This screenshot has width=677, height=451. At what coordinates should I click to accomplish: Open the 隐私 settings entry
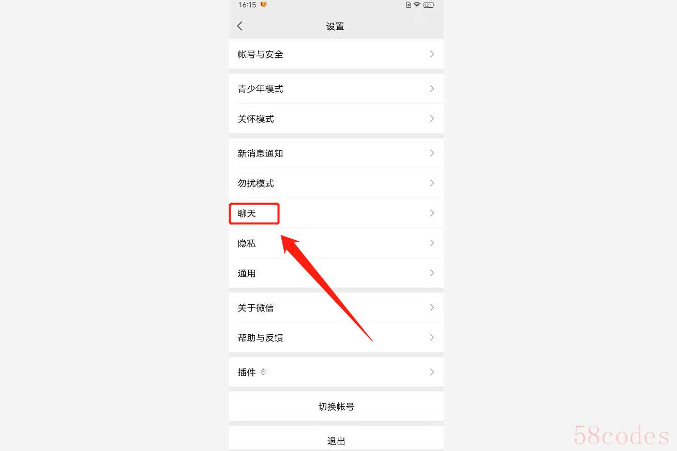[x=336, y=243]
